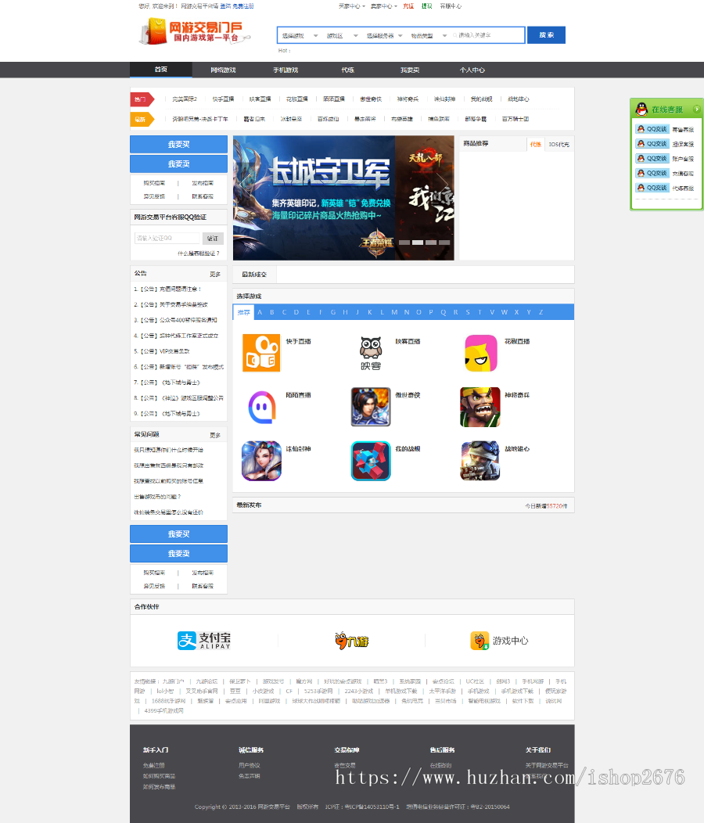Open 客服中心 link in top bar

pyautogui.click(x=451, y=6)
